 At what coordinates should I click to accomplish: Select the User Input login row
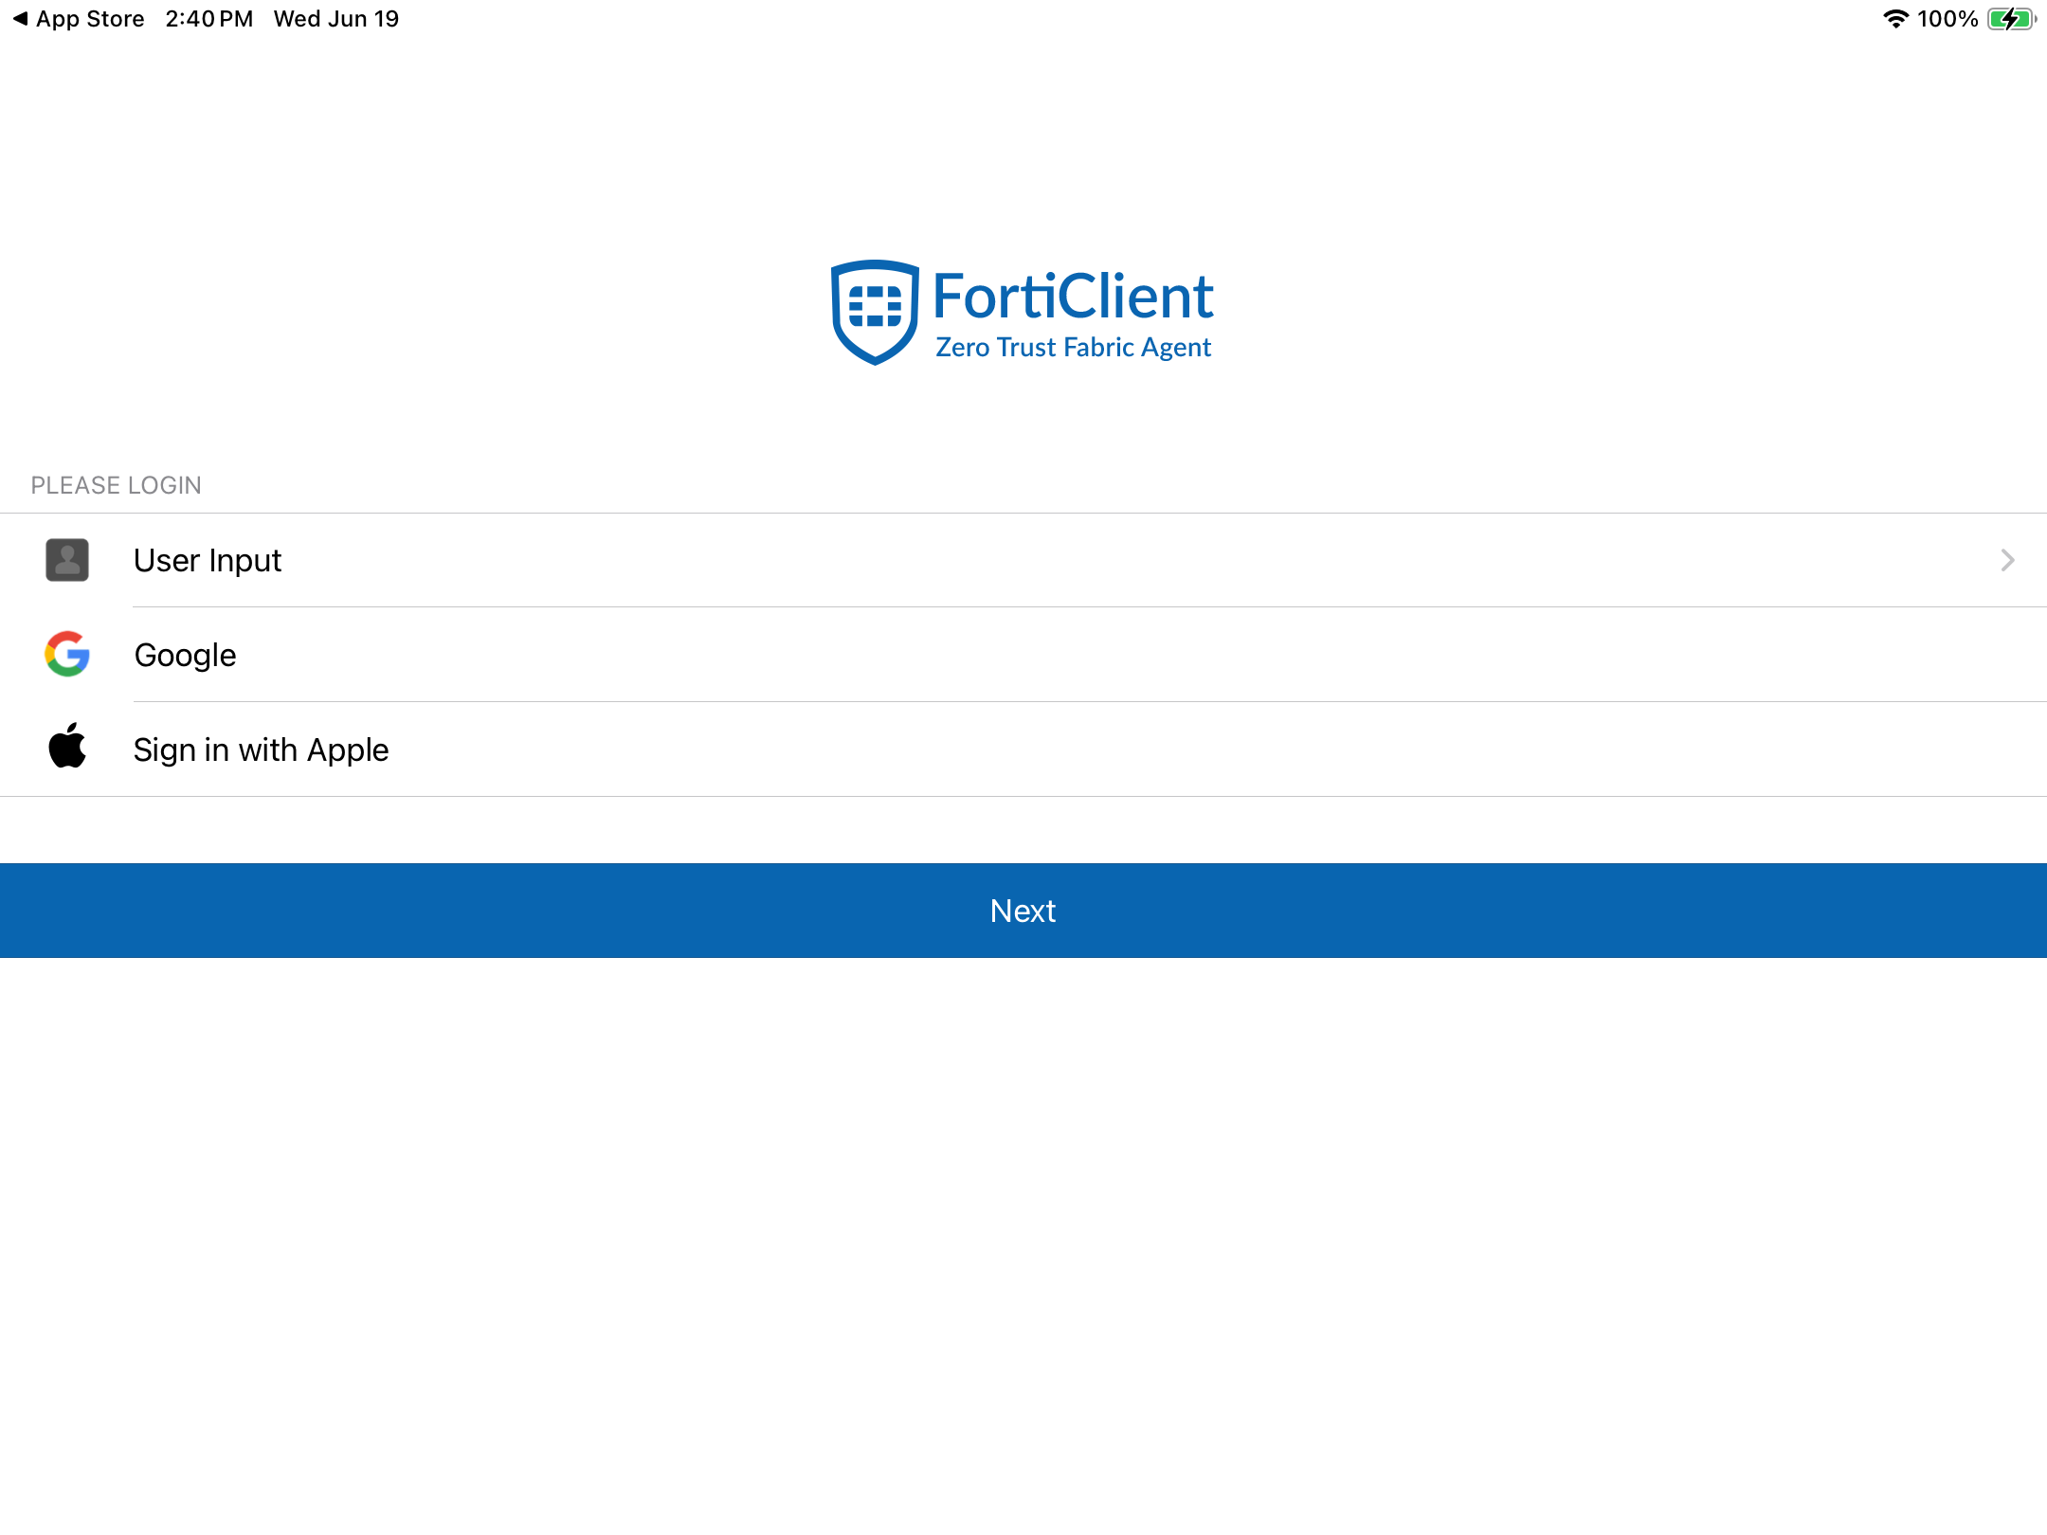(x=1023, y=560)
